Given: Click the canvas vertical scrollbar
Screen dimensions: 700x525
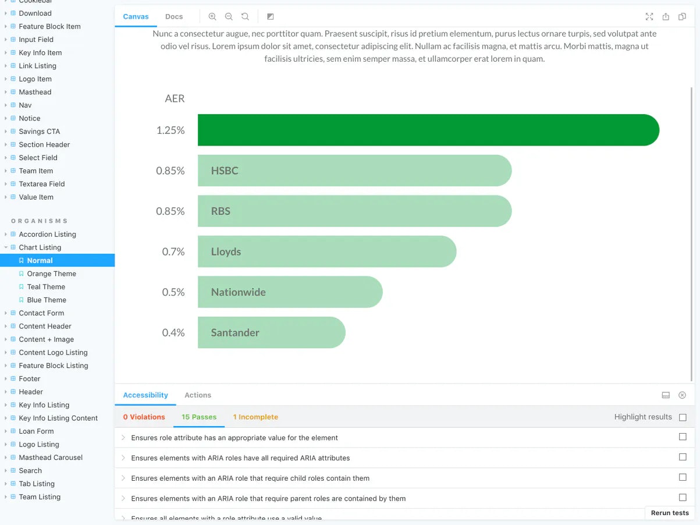Looking at the screenshot, I should (x=691, y=233).
